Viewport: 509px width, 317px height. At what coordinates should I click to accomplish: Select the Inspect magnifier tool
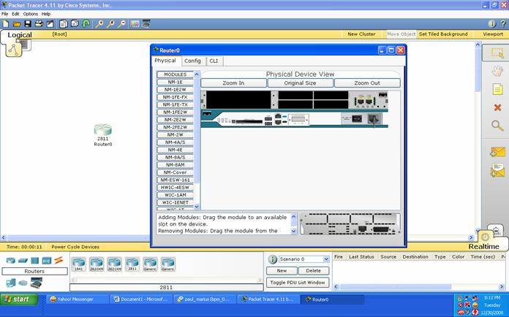coord(497,126)
